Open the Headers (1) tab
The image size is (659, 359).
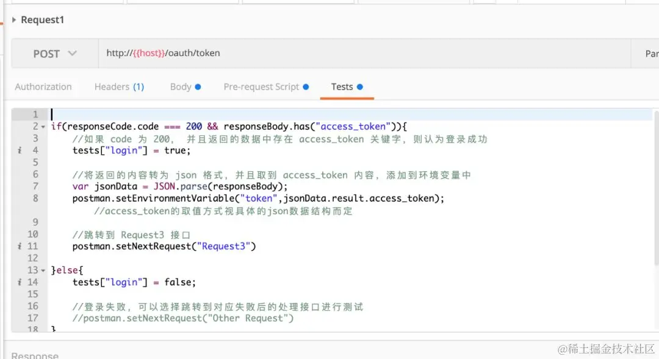click(118, 87)
